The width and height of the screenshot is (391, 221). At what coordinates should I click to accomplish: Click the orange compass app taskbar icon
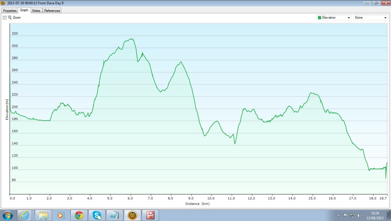[132, 215]
